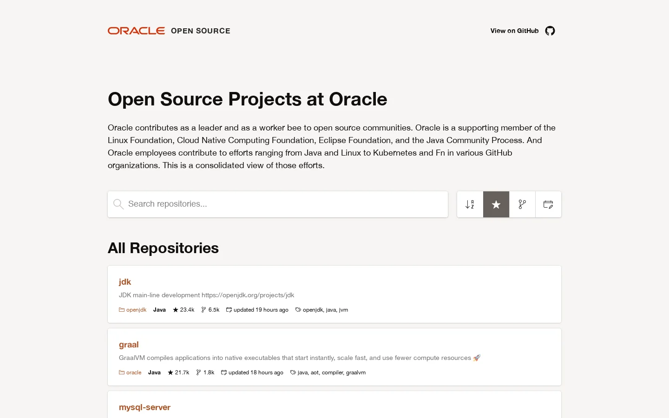The image size is (669, 418).
Task: Visit the openjdk organization link
Action: [137, 310]
